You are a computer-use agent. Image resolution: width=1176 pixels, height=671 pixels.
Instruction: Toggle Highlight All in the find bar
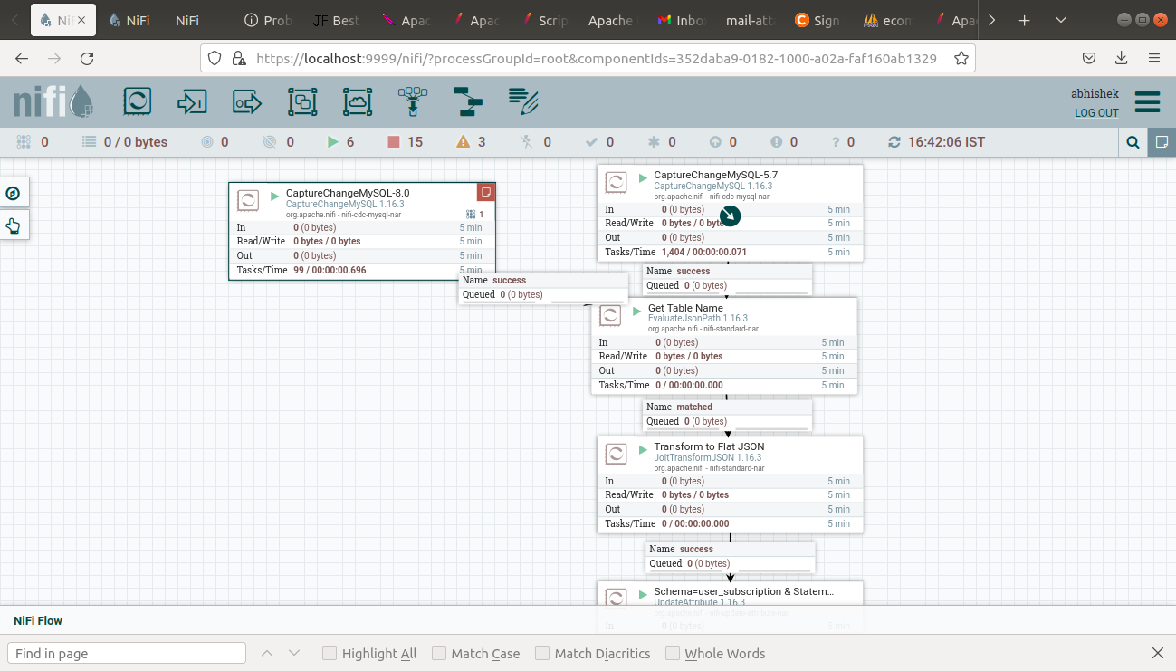330,653
